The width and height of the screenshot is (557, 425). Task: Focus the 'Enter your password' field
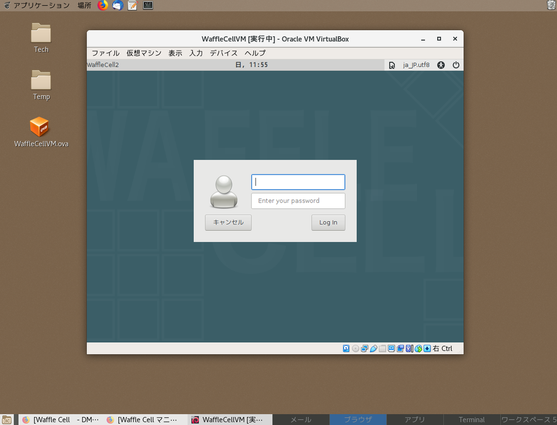tap(298, 201)
